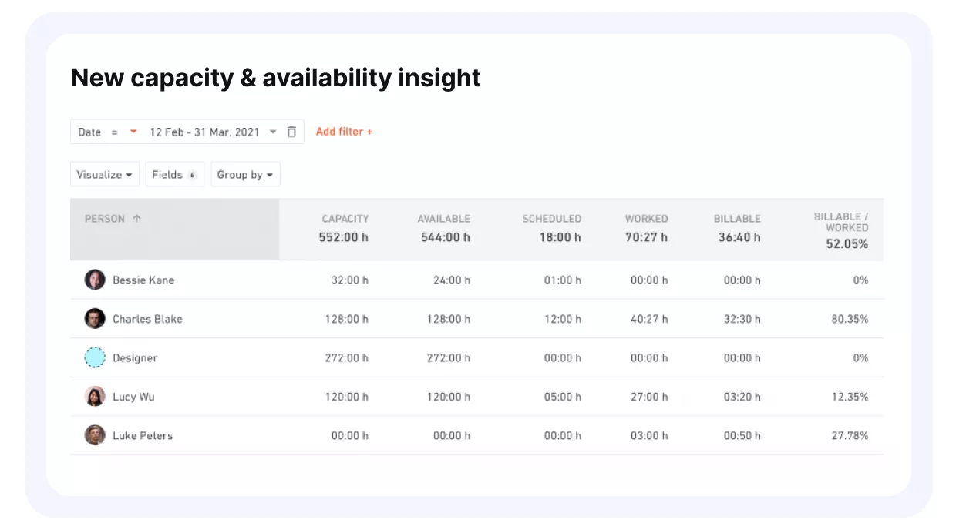Click Charles Blake's scheduled 12:00 h

coord(563,319)
